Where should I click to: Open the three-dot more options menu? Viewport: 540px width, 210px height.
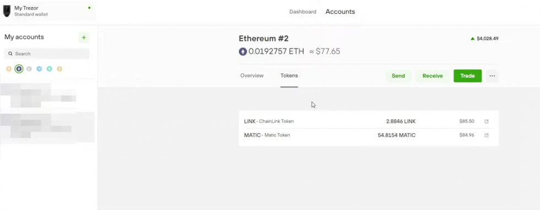[492, 76]
